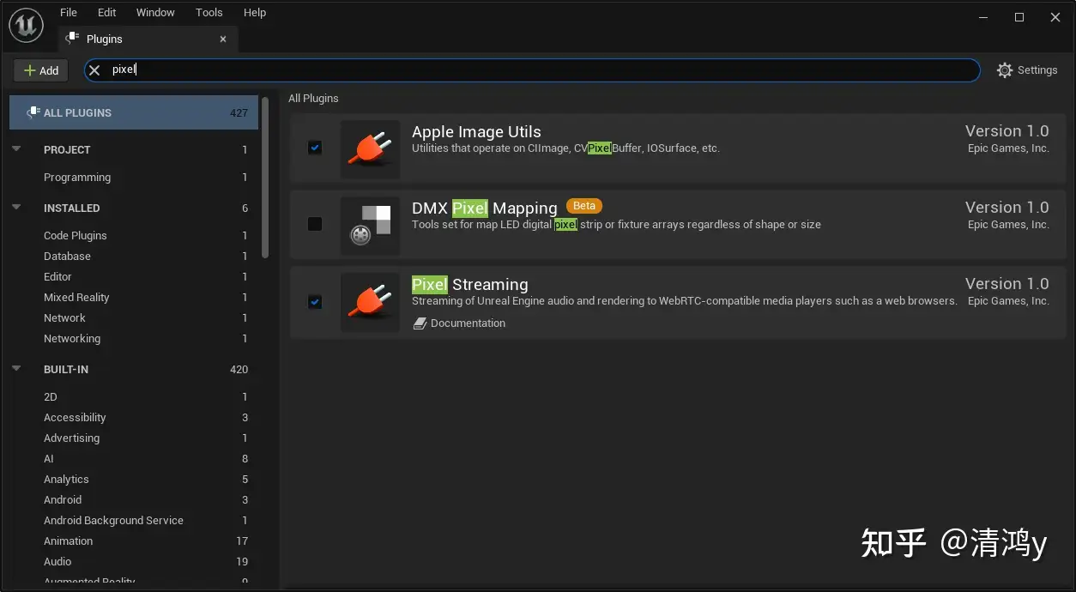Click the Beta badge on DMX Pixel Mapping

coord(584,206)
